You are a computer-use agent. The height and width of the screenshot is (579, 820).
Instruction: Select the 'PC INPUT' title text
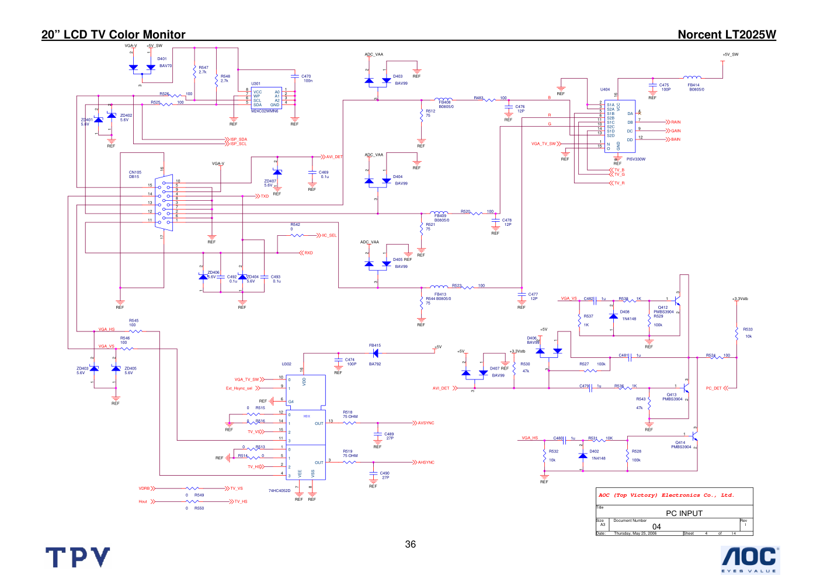[x=684, y=513]
